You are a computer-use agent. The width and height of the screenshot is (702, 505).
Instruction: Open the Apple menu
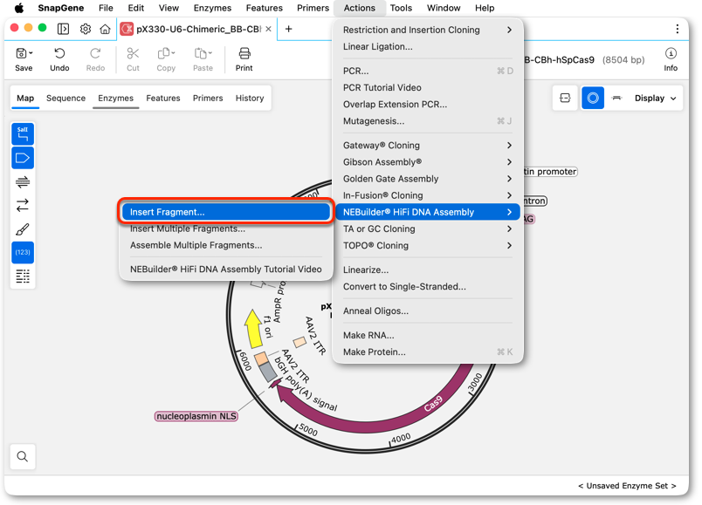point(19,8)
